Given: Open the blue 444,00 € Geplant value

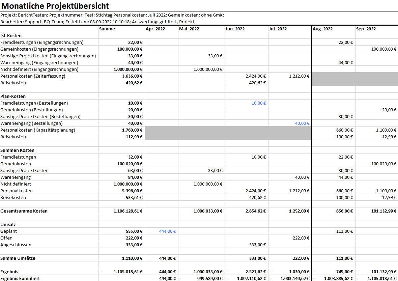Looking at the screenshot, I should (167, 231).
